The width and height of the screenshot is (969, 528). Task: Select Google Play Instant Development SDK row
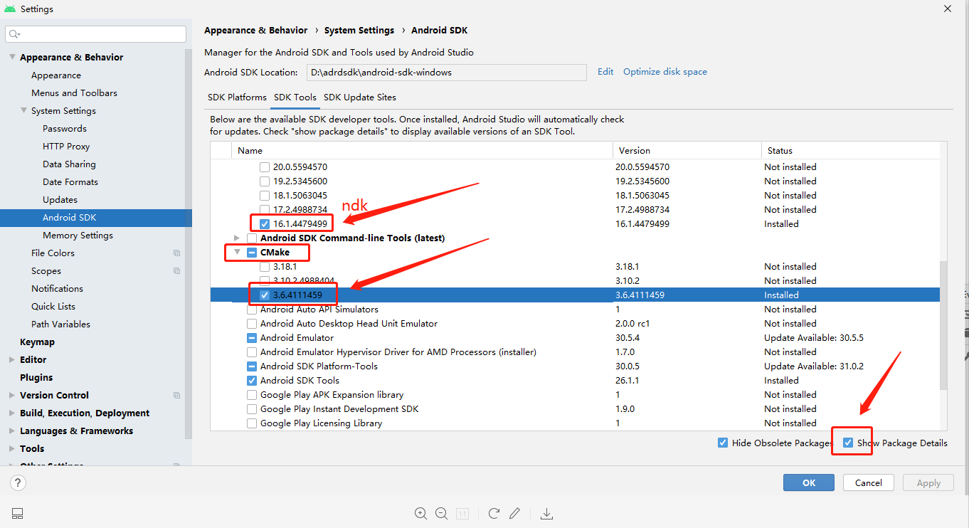coord(575,409)
